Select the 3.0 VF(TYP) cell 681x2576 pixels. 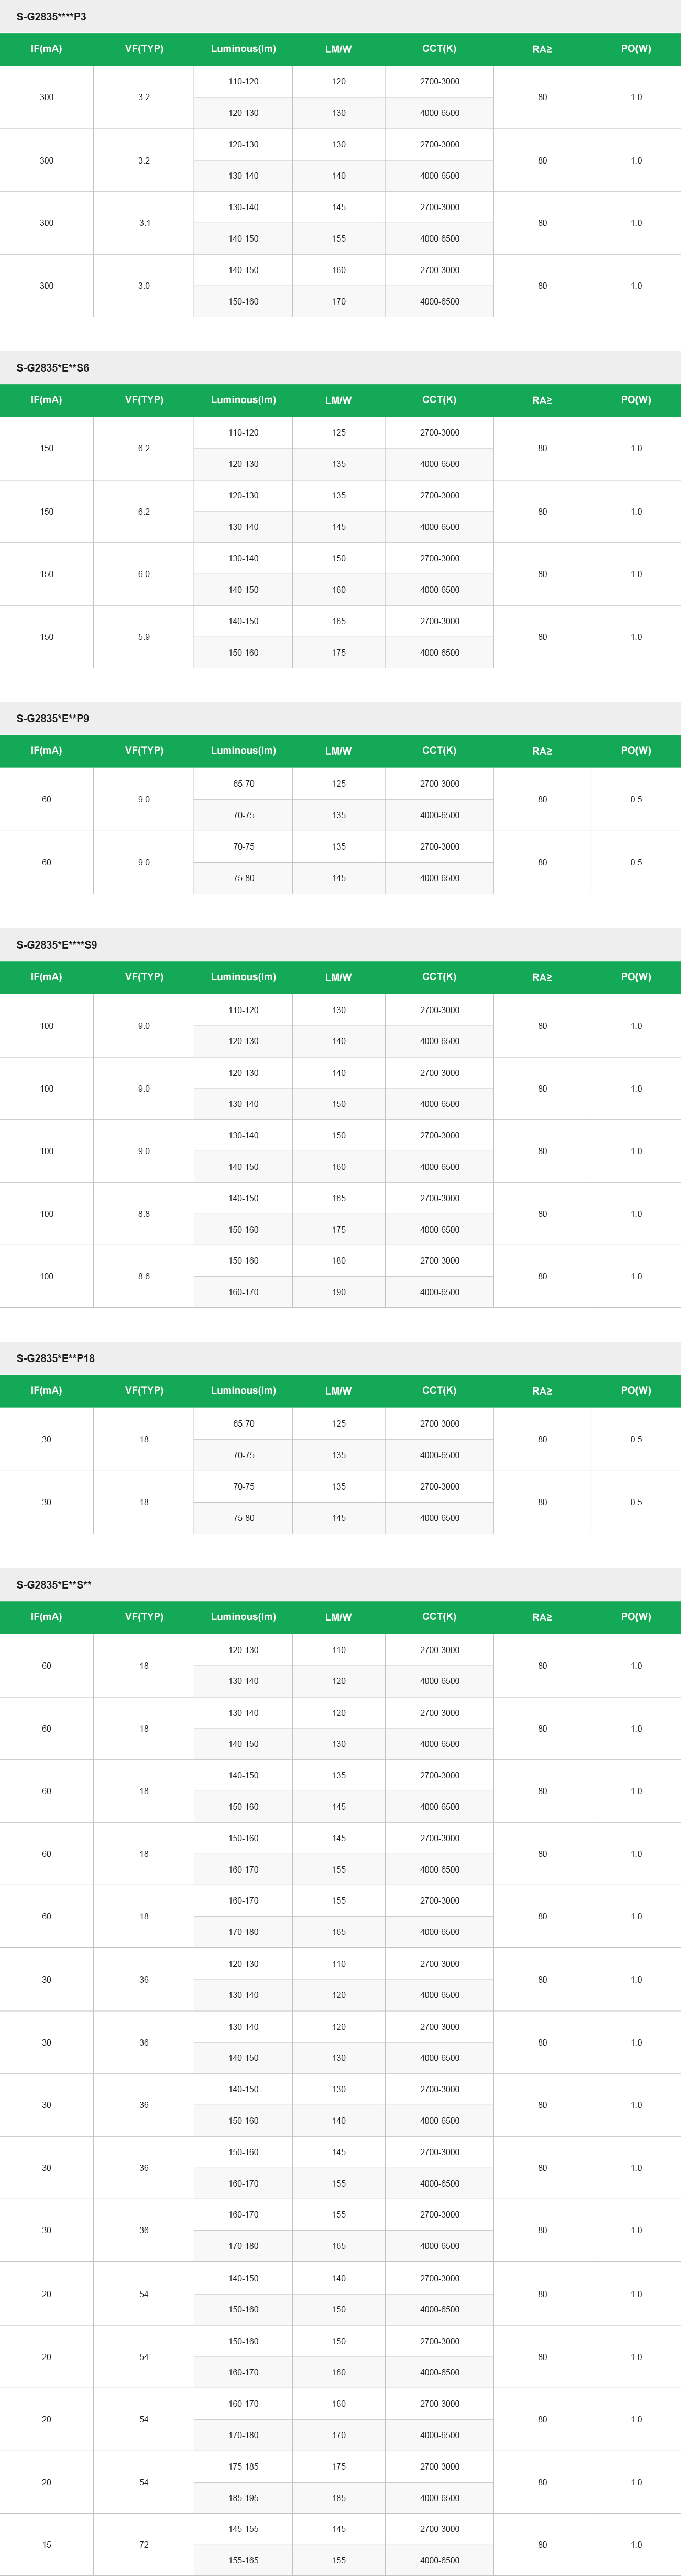point(144,286)
